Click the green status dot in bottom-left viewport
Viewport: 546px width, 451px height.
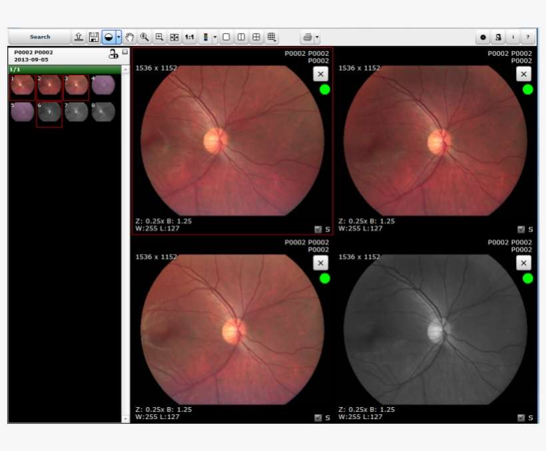(x=324, y=279)
